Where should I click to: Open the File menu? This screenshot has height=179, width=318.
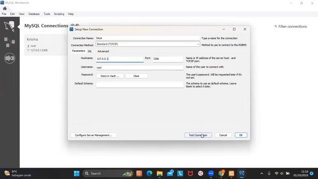(x=4, y=14)
